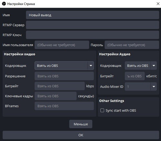Click the OBS logo icon in title bar
The height and width of the screenshot is (141, 161).
tap(4, 4)
